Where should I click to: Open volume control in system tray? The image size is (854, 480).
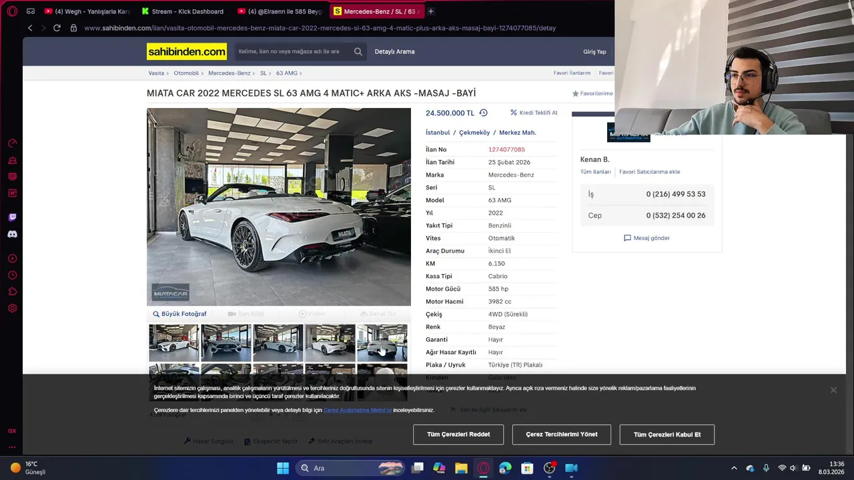tap(793, 468)
